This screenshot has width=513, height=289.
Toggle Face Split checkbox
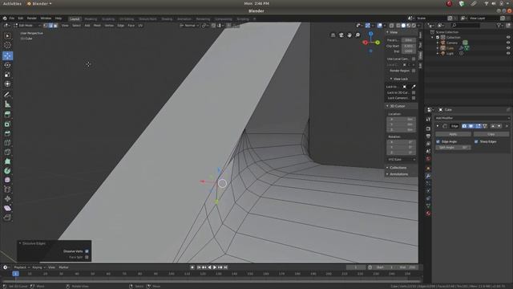pos(87,257)
